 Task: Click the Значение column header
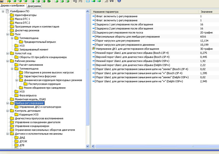point(206,12)
